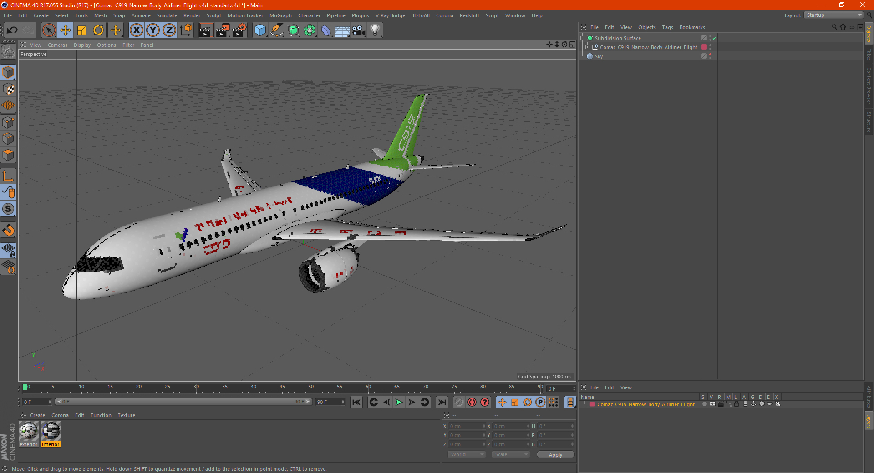The height and width of the screenshot is (473, 874).
Task: Toggle Comac_C919 object visibility dots
Action: click(710, 47)
